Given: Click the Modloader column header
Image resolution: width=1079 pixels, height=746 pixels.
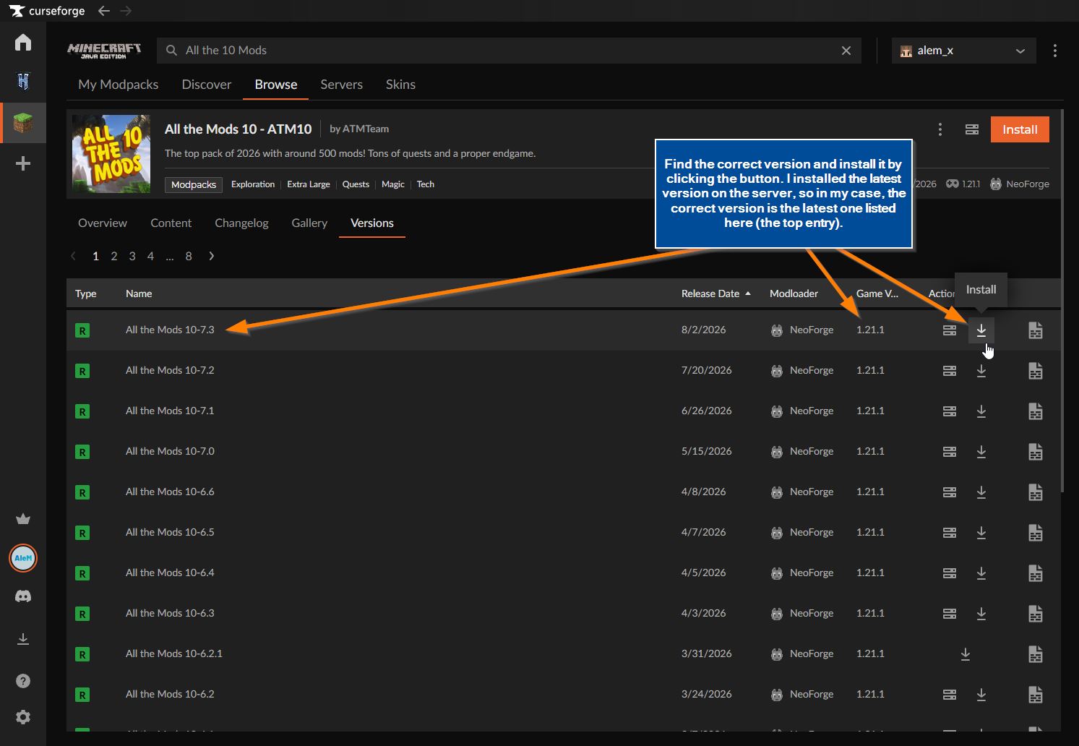Looking at the screenshot, I should click(x=794, y=293).
